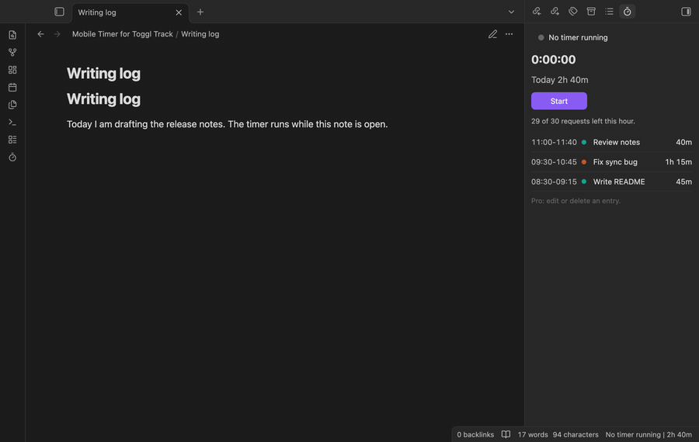Open the note's more options menu
The height and width of the screenshot is (442, 699).
[x=509, y=34]
